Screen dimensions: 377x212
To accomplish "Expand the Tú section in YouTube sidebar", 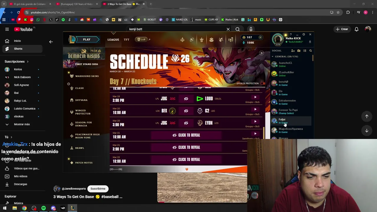I will [x=11, y=137].
